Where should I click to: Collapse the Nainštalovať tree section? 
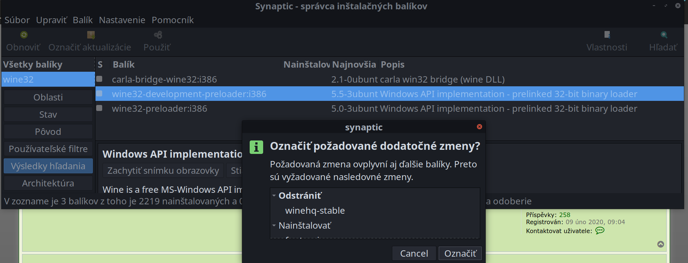[274, 226]
